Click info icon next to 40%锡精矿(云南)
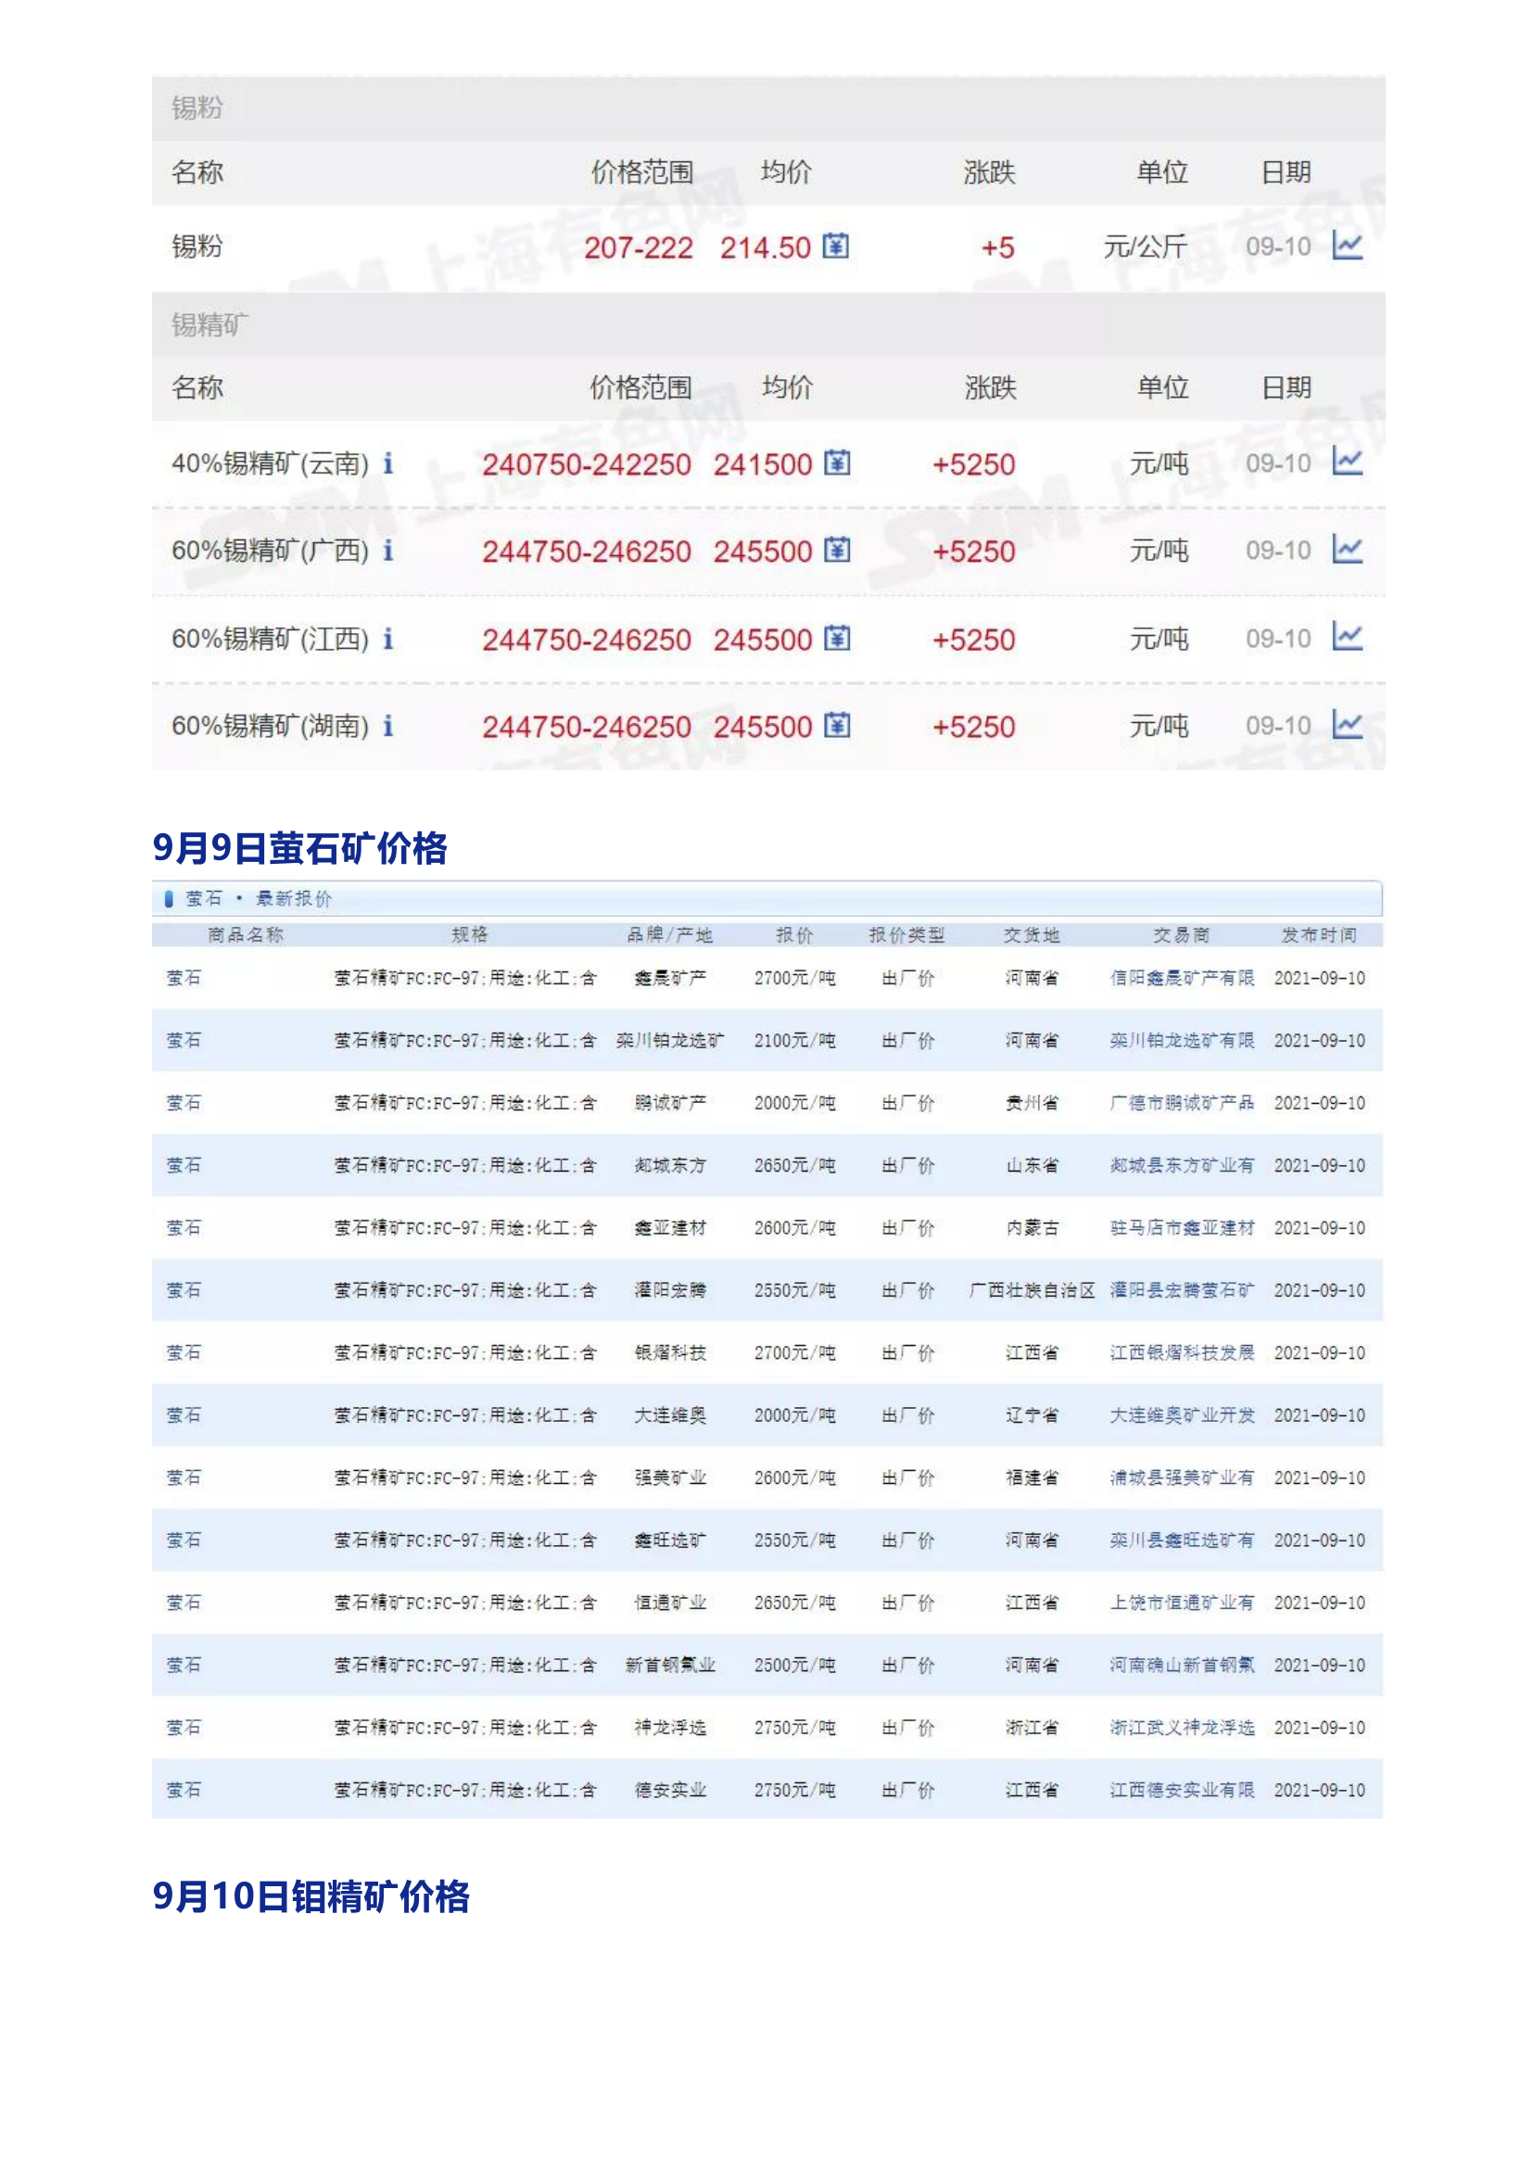Image resolution: width=1533 pixels, height=2168 pixels. [387, 463]
